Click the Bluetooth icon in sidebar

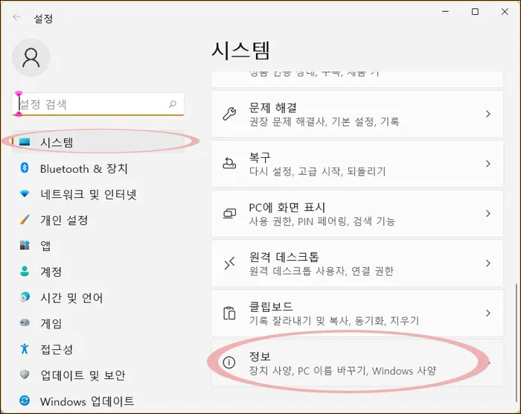[25, 168]
